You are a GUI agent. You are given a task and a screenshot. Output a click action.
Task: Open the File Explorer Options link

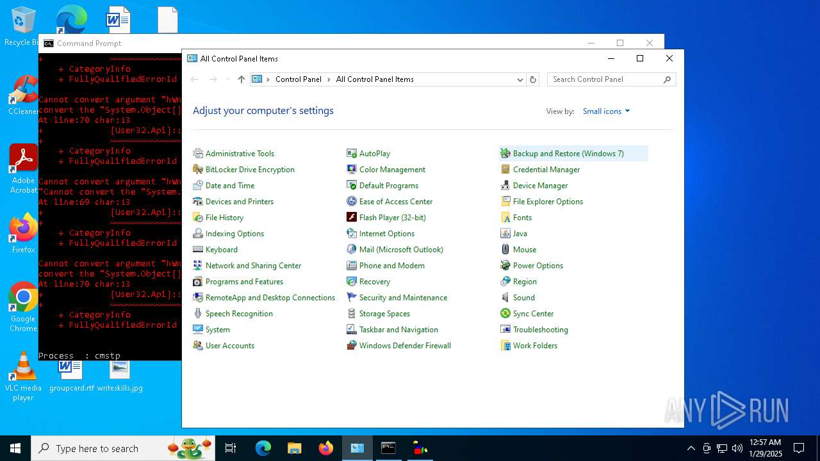click(x=548, y=202)
